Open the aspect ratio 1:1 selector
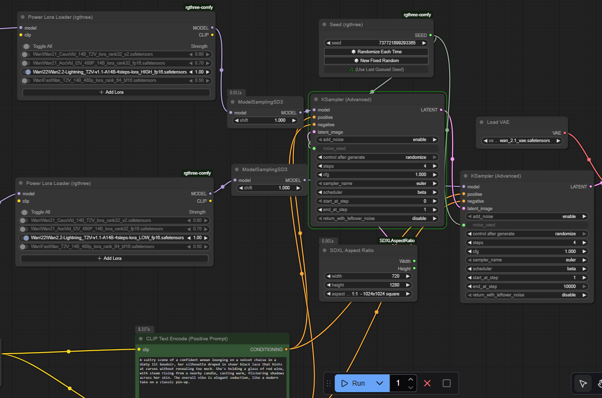This screenshot has width=602, height=398. click(368, 294)
